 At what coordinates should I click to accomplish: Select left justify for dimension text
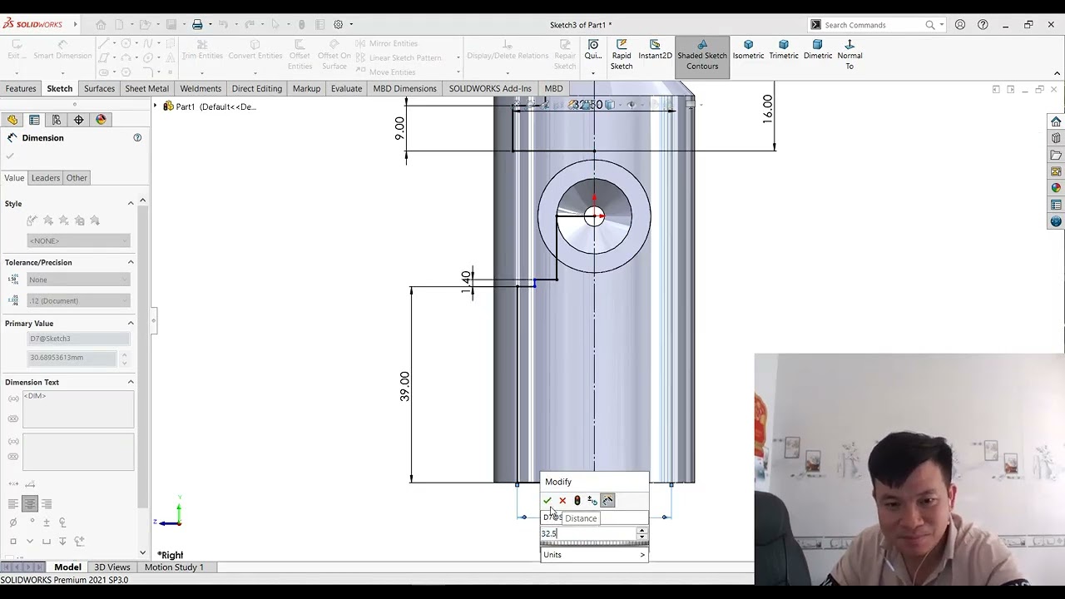[13, 504]
